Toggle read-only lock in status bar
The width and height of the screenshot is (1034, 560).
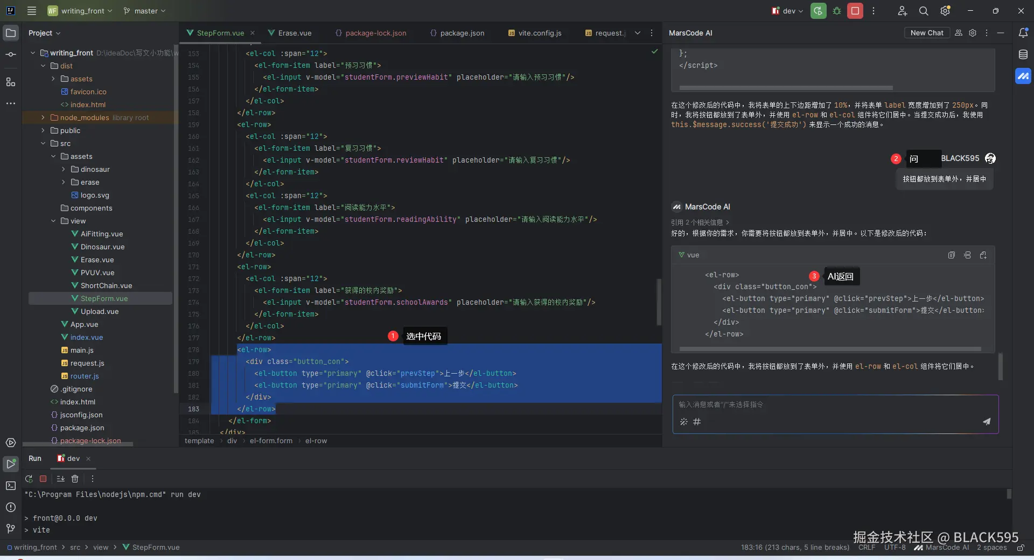pyautogui.click(x=1021, y=548)
